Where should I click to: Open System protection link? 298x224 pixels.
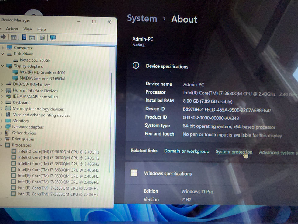234,152
